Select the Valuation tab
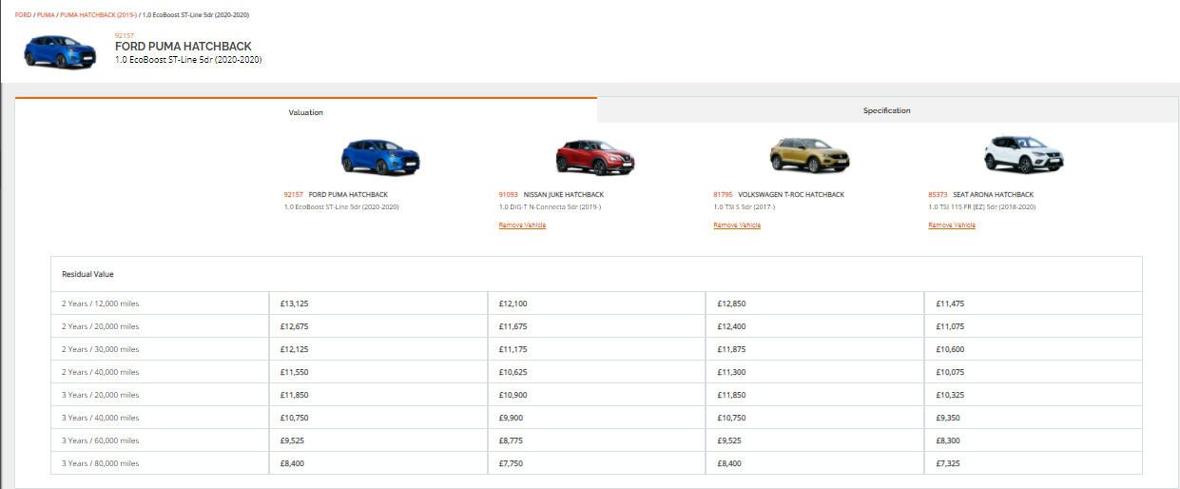 tap(306, 111)
